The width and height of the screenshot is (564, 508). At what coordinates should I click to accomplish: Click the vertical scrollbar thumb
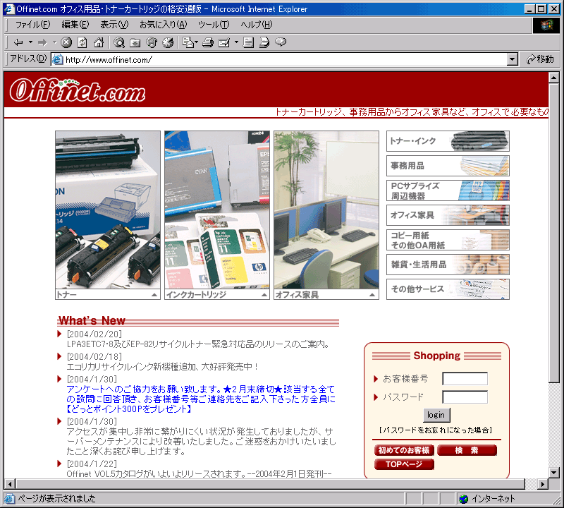[x=554, y=233]
